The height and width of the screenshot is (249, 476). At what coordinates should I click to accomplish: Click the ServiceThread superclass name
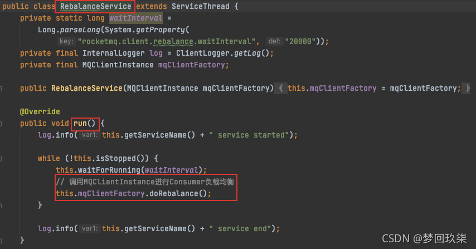tap(199, 7)
